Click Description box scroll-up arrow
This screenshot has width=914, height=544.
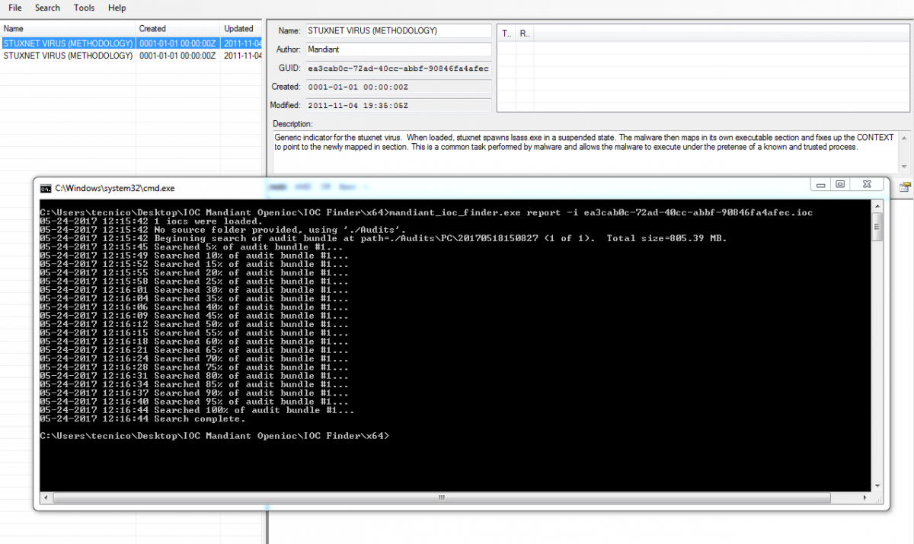pyautogui.click(x=903, y=138)
